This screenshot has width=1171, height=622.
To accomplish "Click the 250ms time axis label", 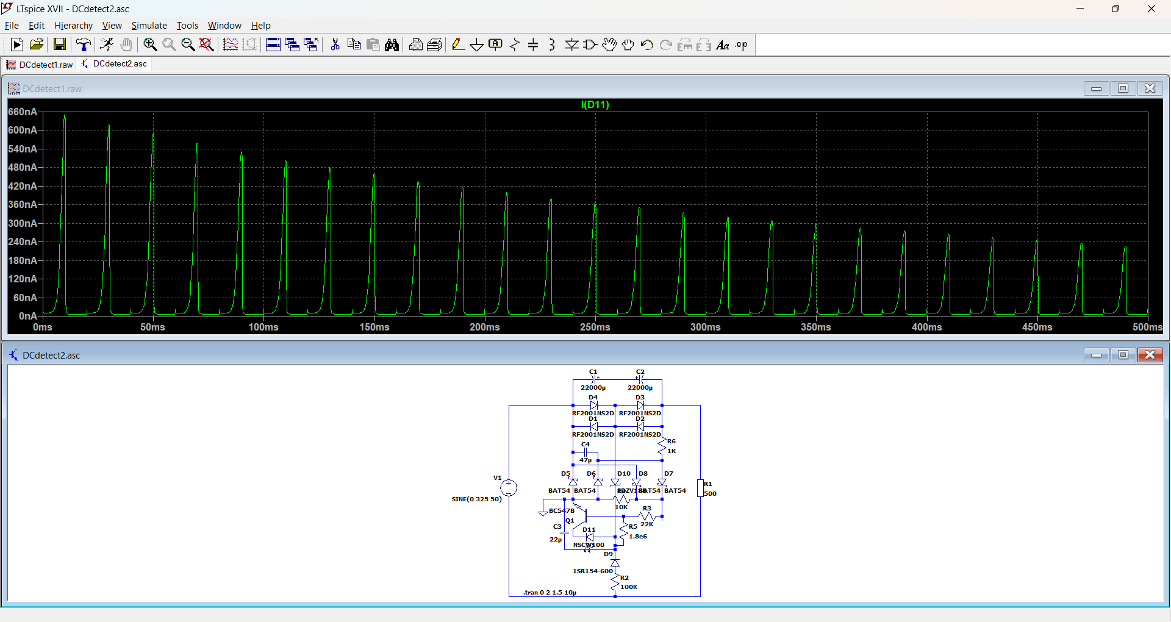I will click(x=595, y=327).
